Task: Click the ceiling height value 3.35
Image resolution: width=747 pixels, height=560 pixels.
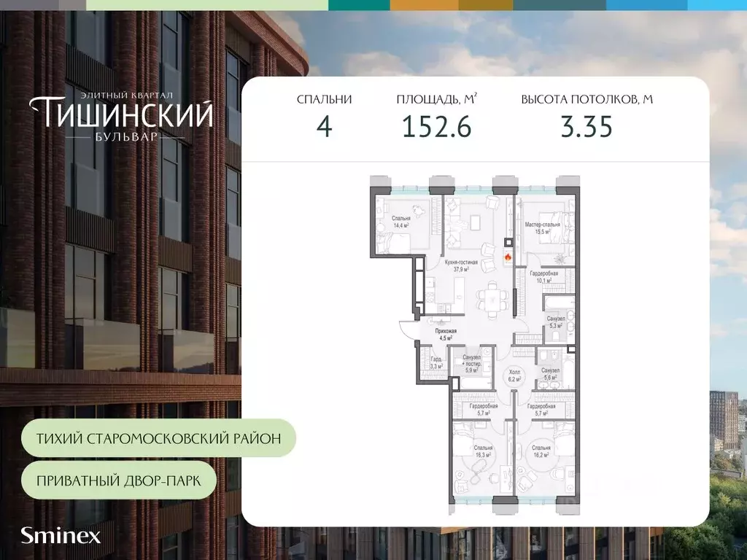Action: (x=587, y=127)
